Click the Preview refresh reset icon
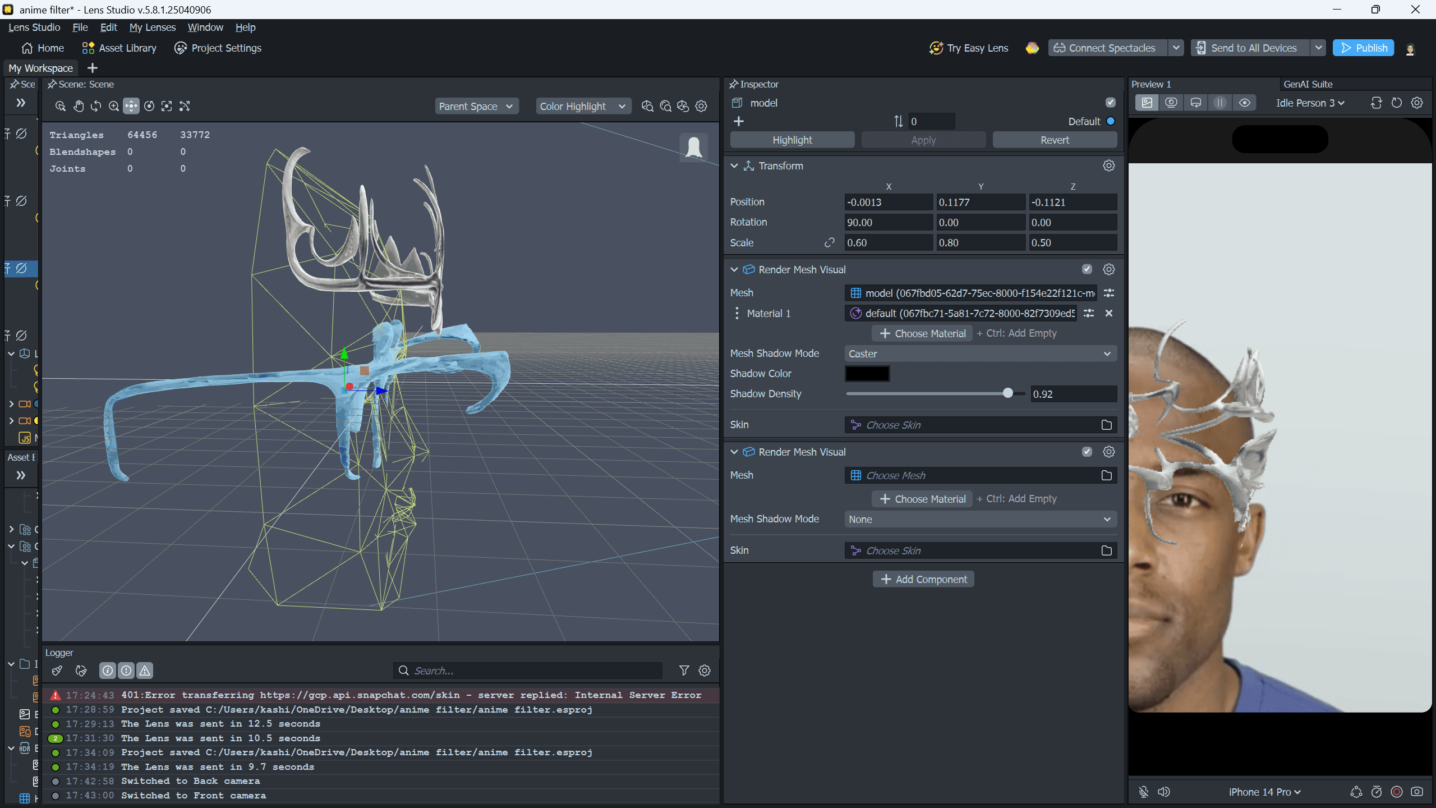 1397,103
